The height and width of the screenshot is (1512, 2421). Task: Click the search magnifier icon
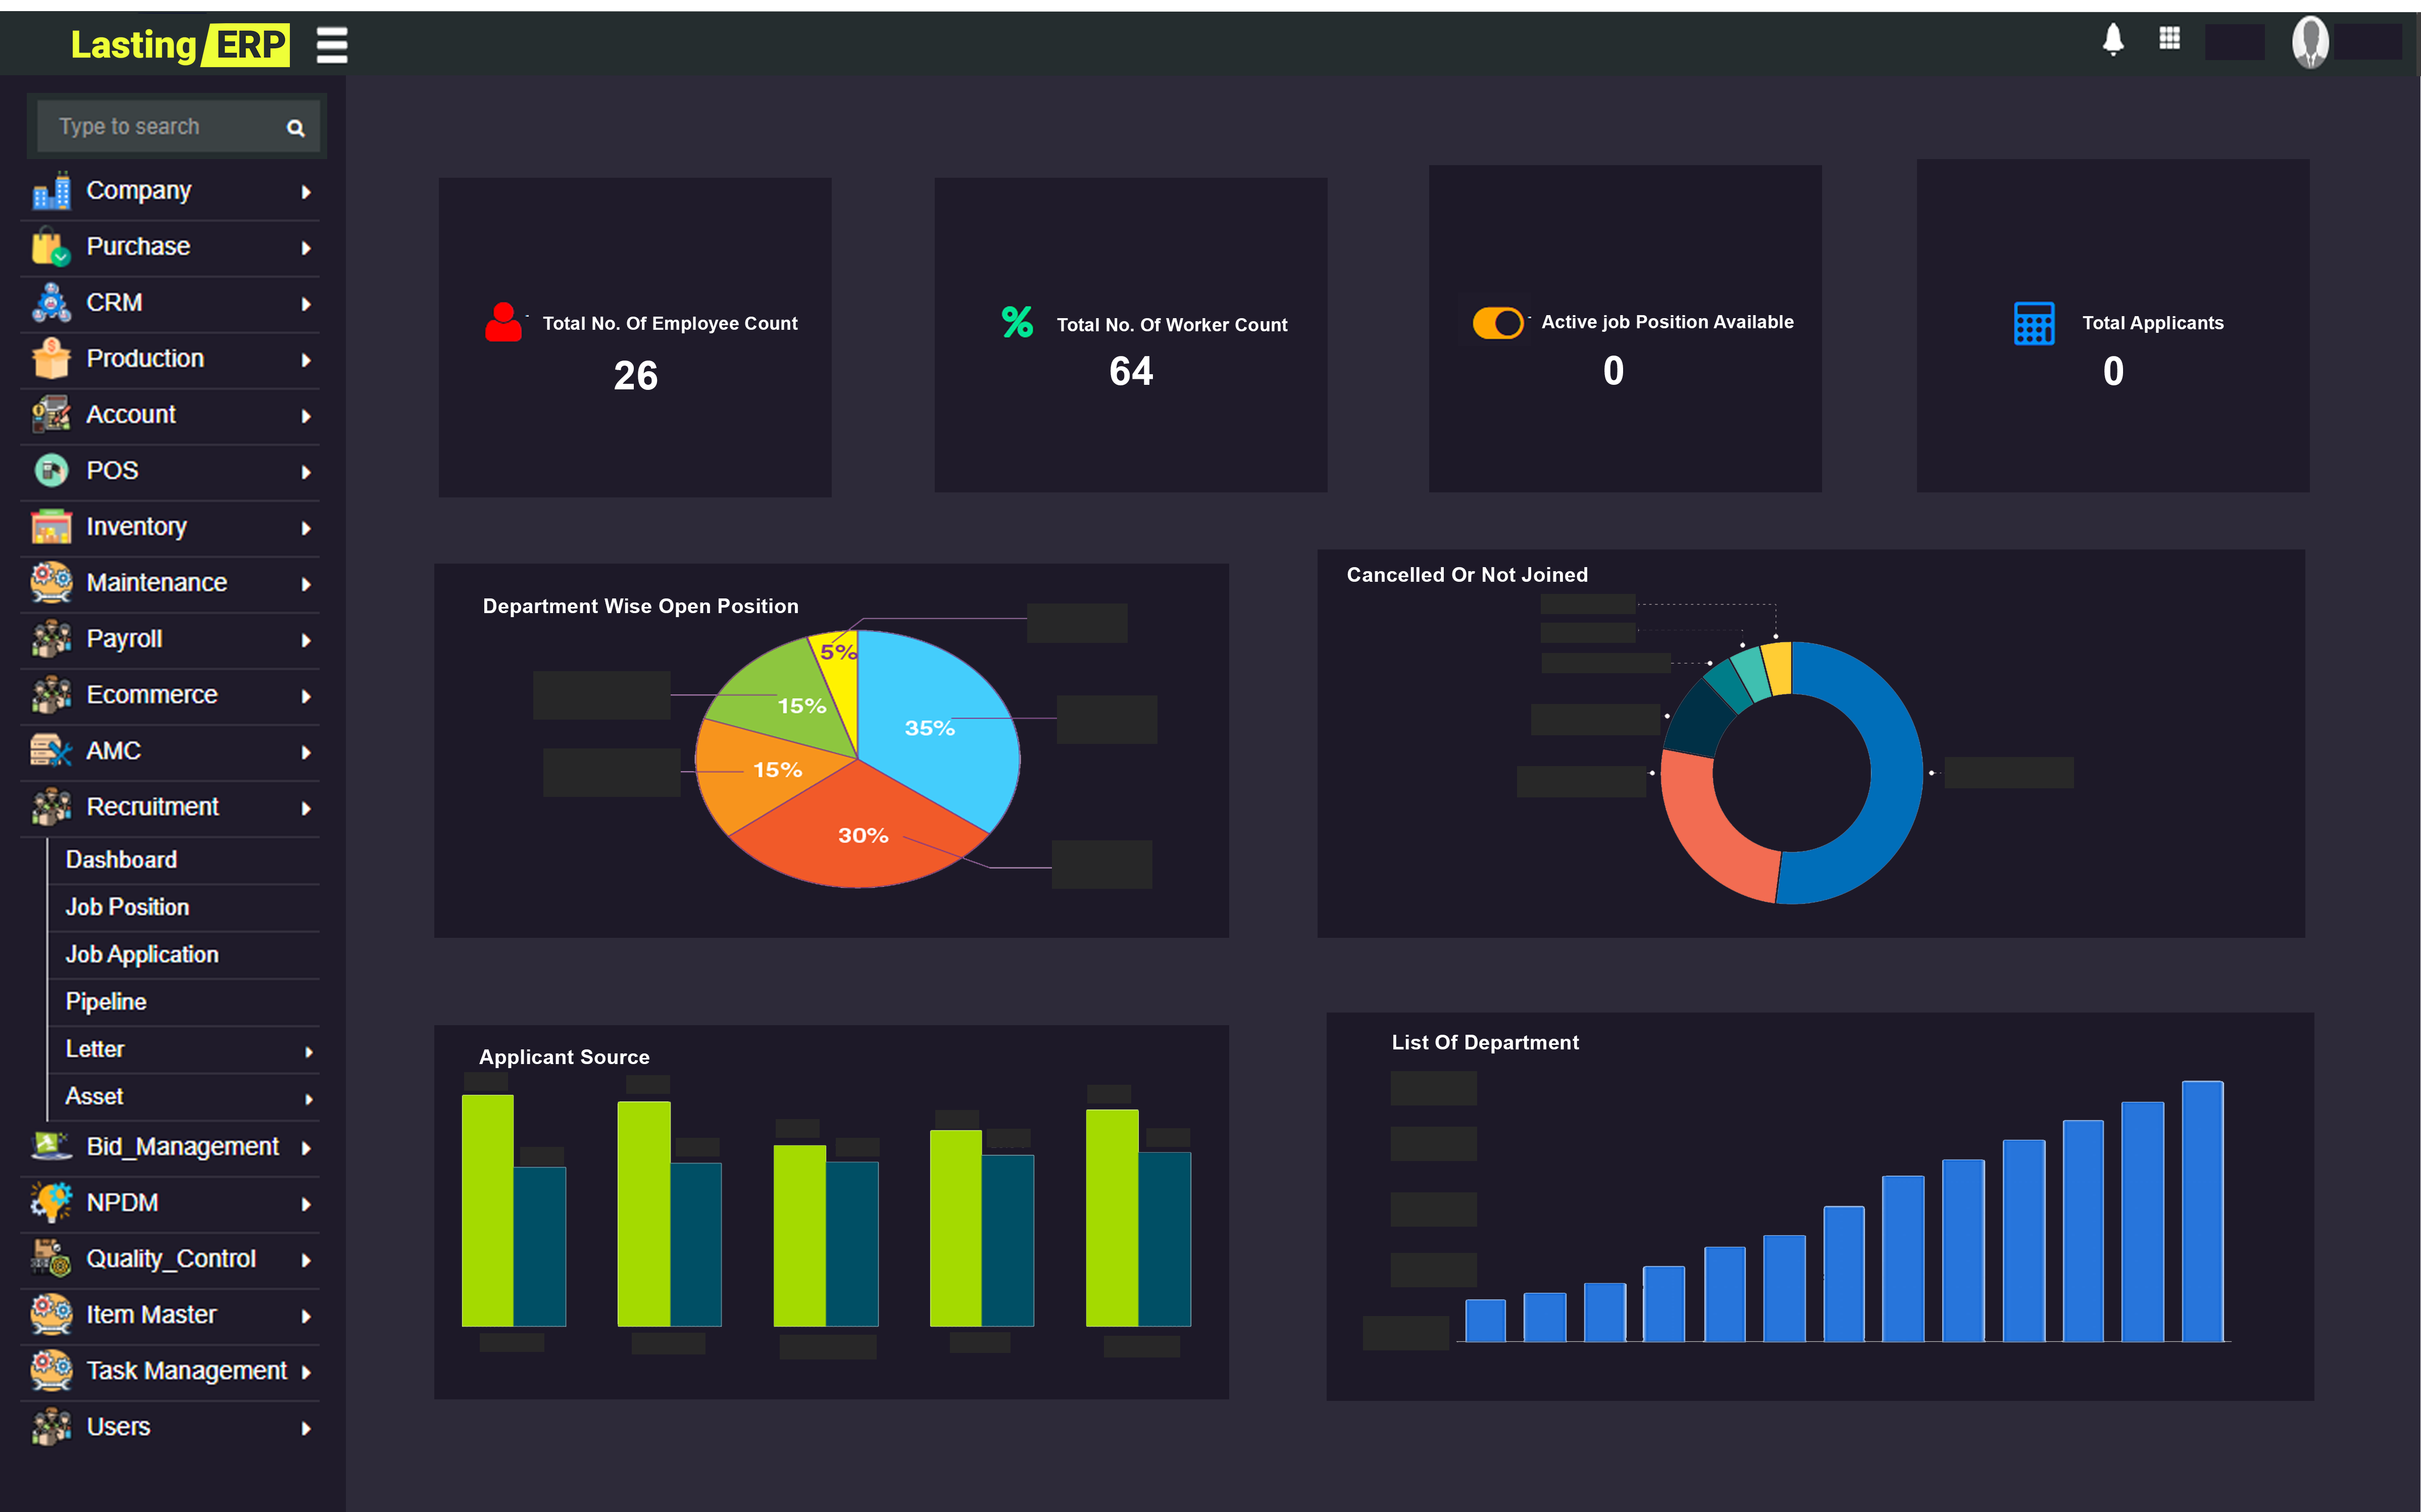pos(295,128)
